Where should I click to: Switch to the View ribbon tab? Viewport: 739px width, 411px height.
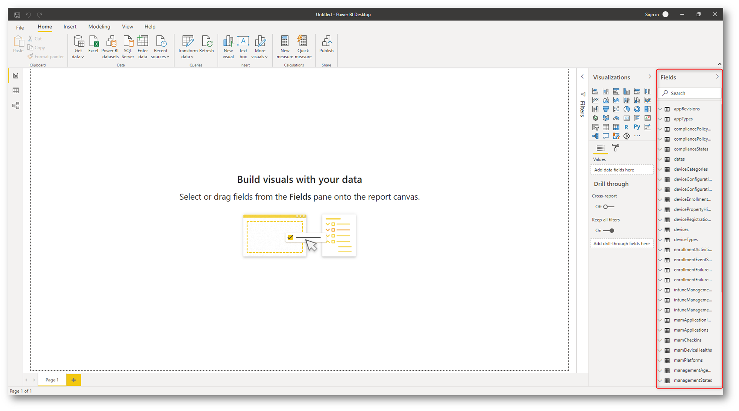[x=127, y=27]
